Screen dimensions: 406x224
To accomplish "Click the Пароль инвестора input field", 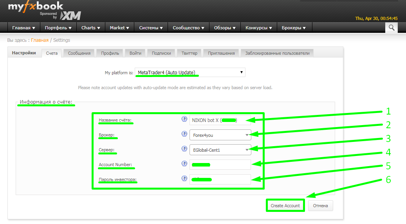I will pos(220,179).
